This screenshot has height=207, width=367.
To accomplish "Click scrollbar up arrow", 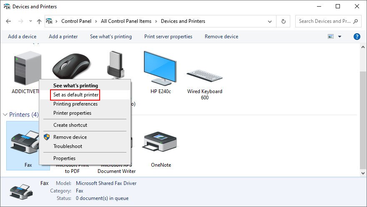I will (x=363, y=47).
